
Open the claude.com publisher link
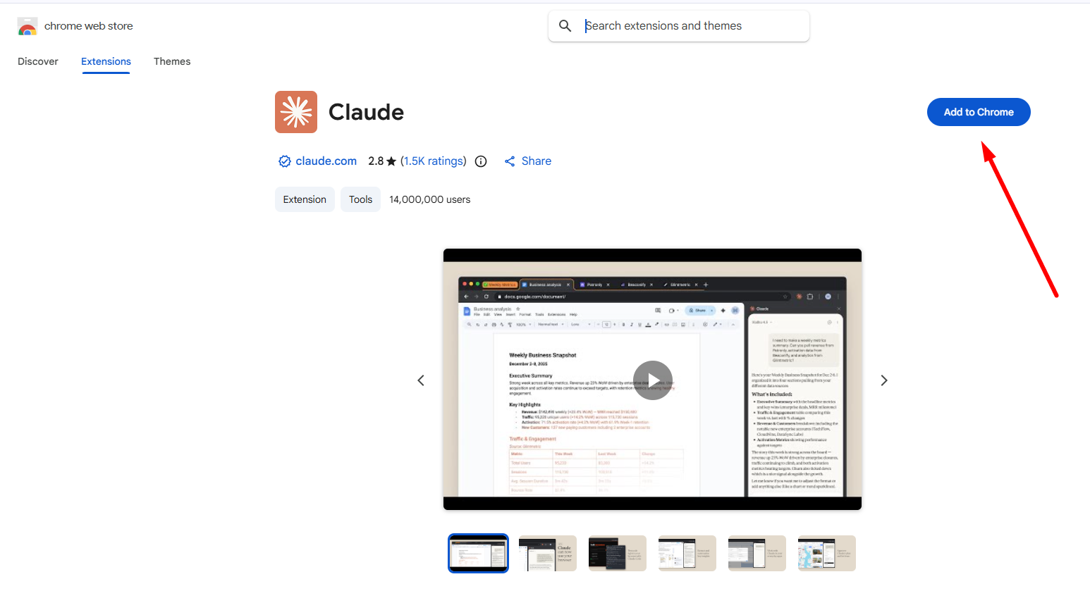coord(326,161)
